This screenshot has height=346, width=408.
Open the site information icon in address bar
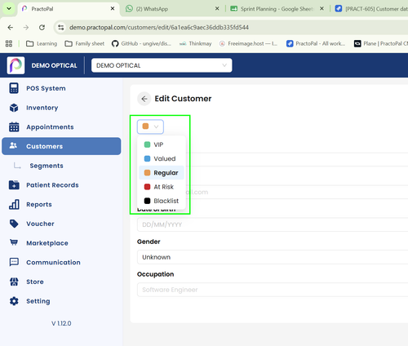tap(61, 28)
